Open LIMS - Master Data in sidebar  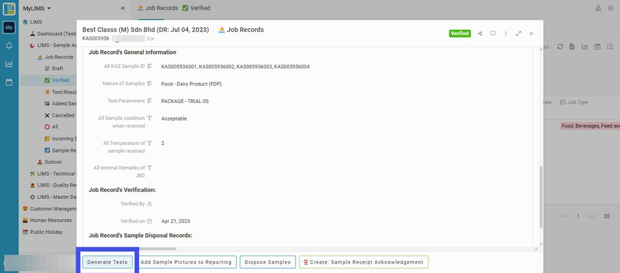(53, 197)
